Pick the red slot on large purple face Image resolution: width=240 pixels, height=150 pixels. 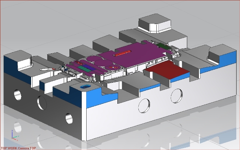[x=122, y=53]
